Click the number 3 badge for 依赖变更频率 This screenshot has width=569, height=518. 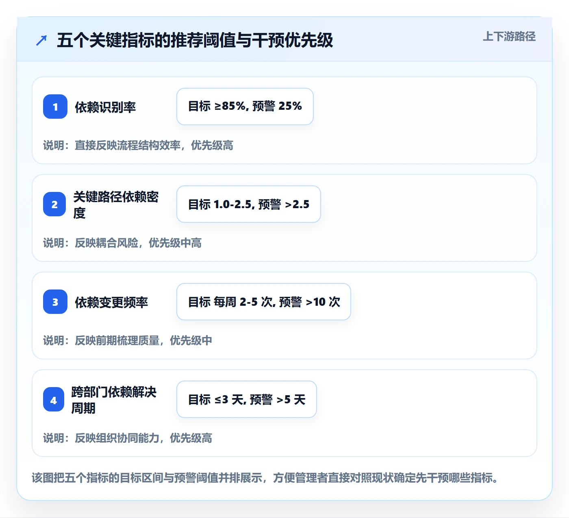coord(55,302)
